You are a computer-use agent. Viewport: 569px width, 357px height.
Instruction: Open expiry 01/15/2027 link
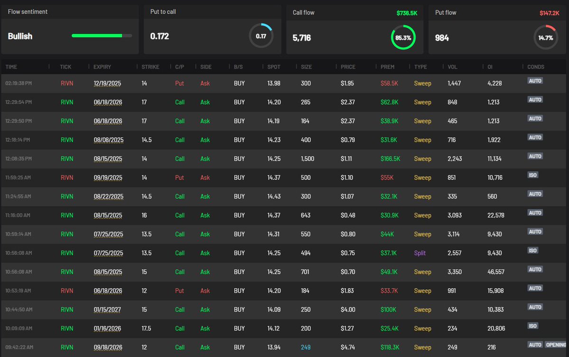[107, 310]
